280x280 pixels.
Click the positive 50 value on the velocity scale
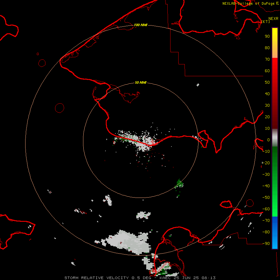tap(267, 82)
